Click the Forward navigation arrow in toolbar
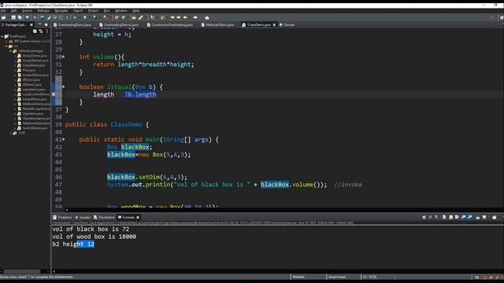This screenshot has height=283, width=504. [195, 17]
